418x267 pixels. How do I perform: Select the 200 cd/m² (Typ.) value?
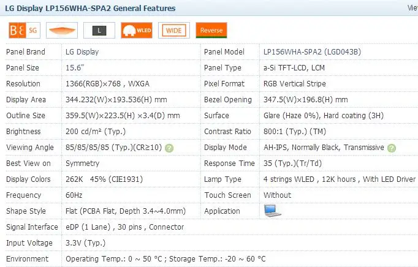coord(96,132)
